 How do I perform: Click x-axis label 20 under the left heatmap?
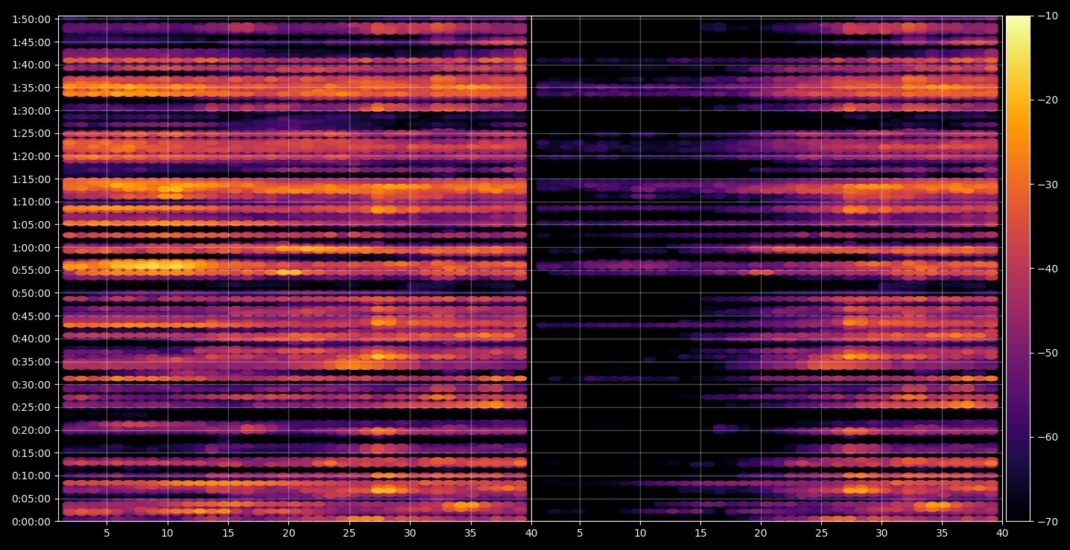[x=288, y=533]
